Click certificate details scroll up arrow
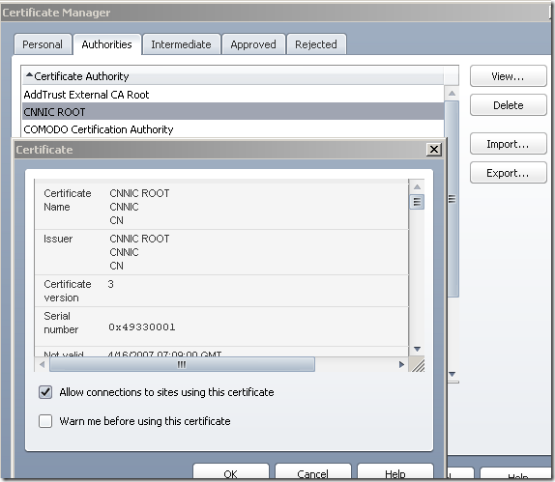This screenshot has height=482, width=555. tap(417, 186)
